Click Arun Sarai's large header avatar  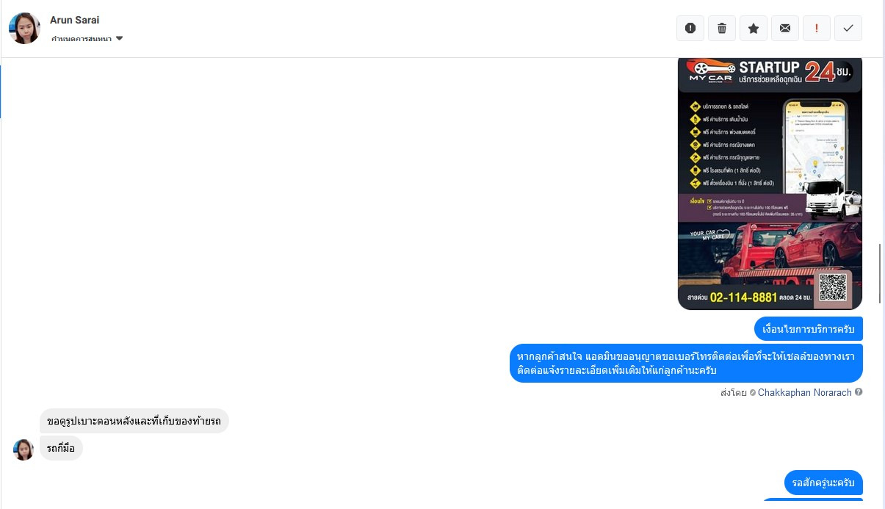coord(24,28)
